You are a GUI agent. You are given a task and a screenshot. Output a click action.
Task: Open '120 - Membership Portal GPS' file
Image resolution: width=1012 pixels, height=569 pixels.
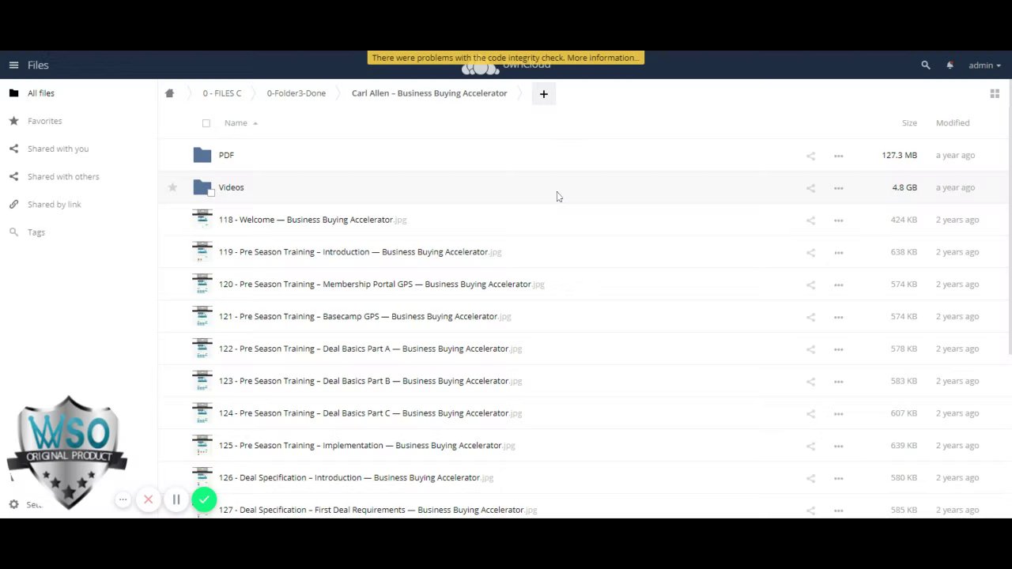click(381, 284)
